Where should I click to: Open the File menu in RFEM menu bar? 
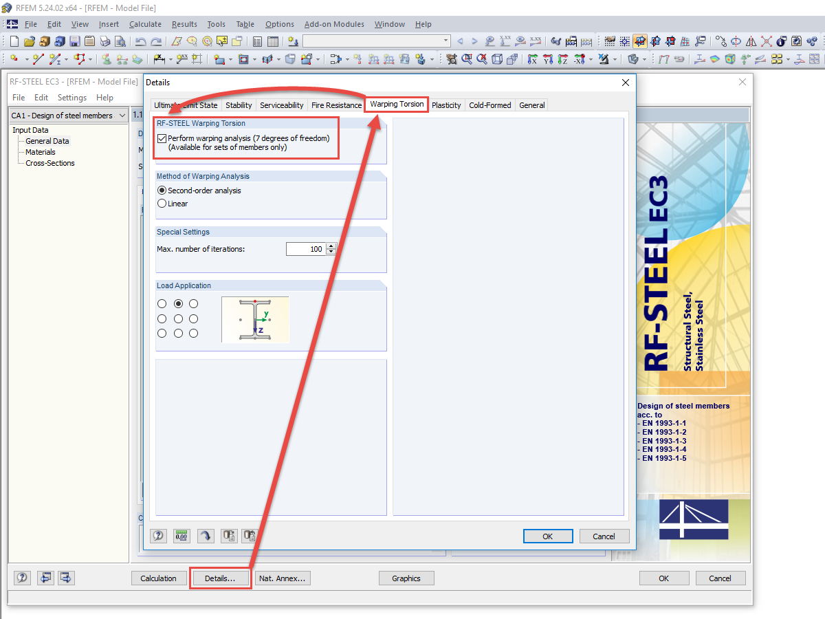coord(31,24)
